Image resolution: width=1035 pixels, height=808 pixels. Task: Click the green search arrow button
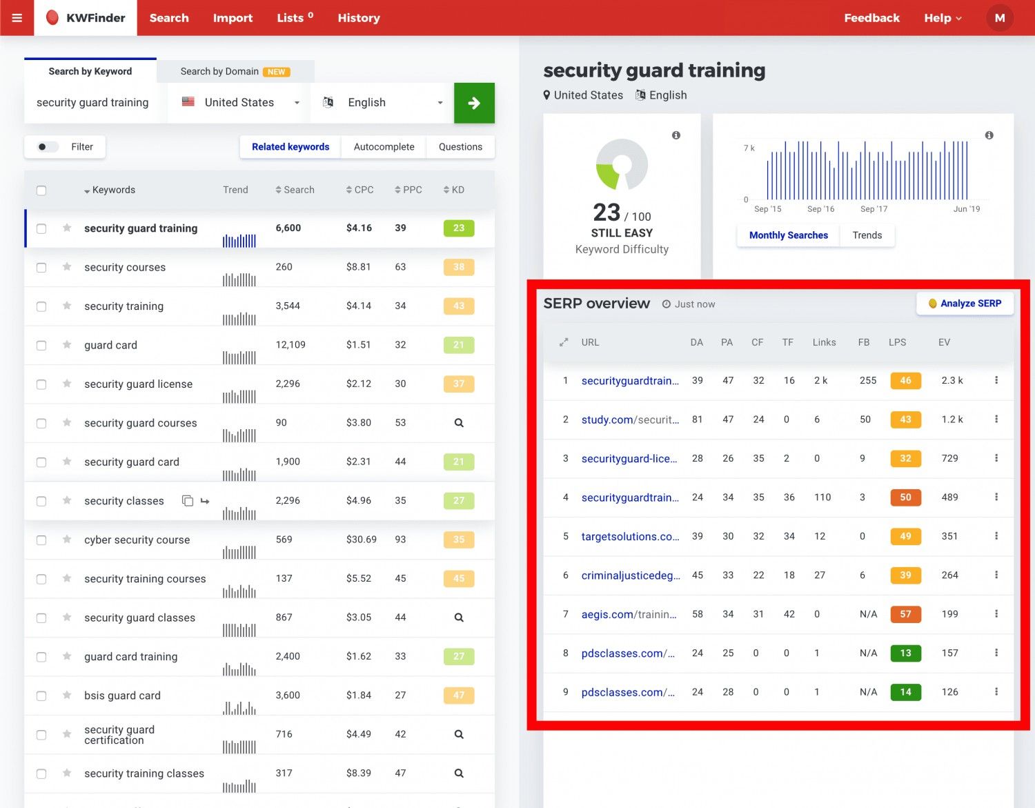tap(474, 103)
